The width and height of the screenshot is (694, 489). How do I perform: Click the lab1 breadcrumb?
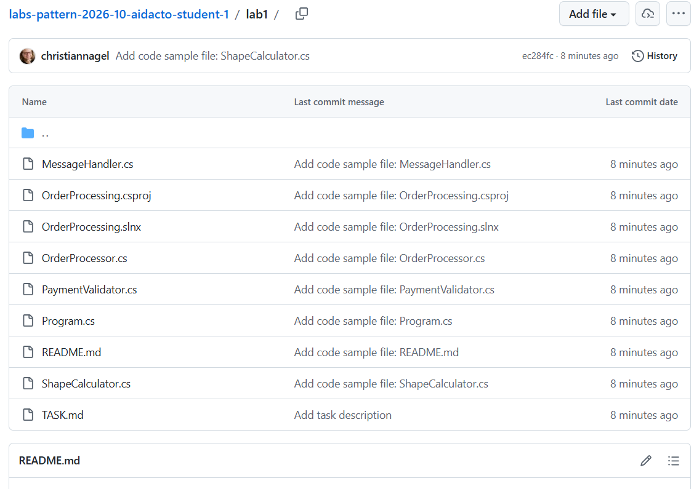257,14
